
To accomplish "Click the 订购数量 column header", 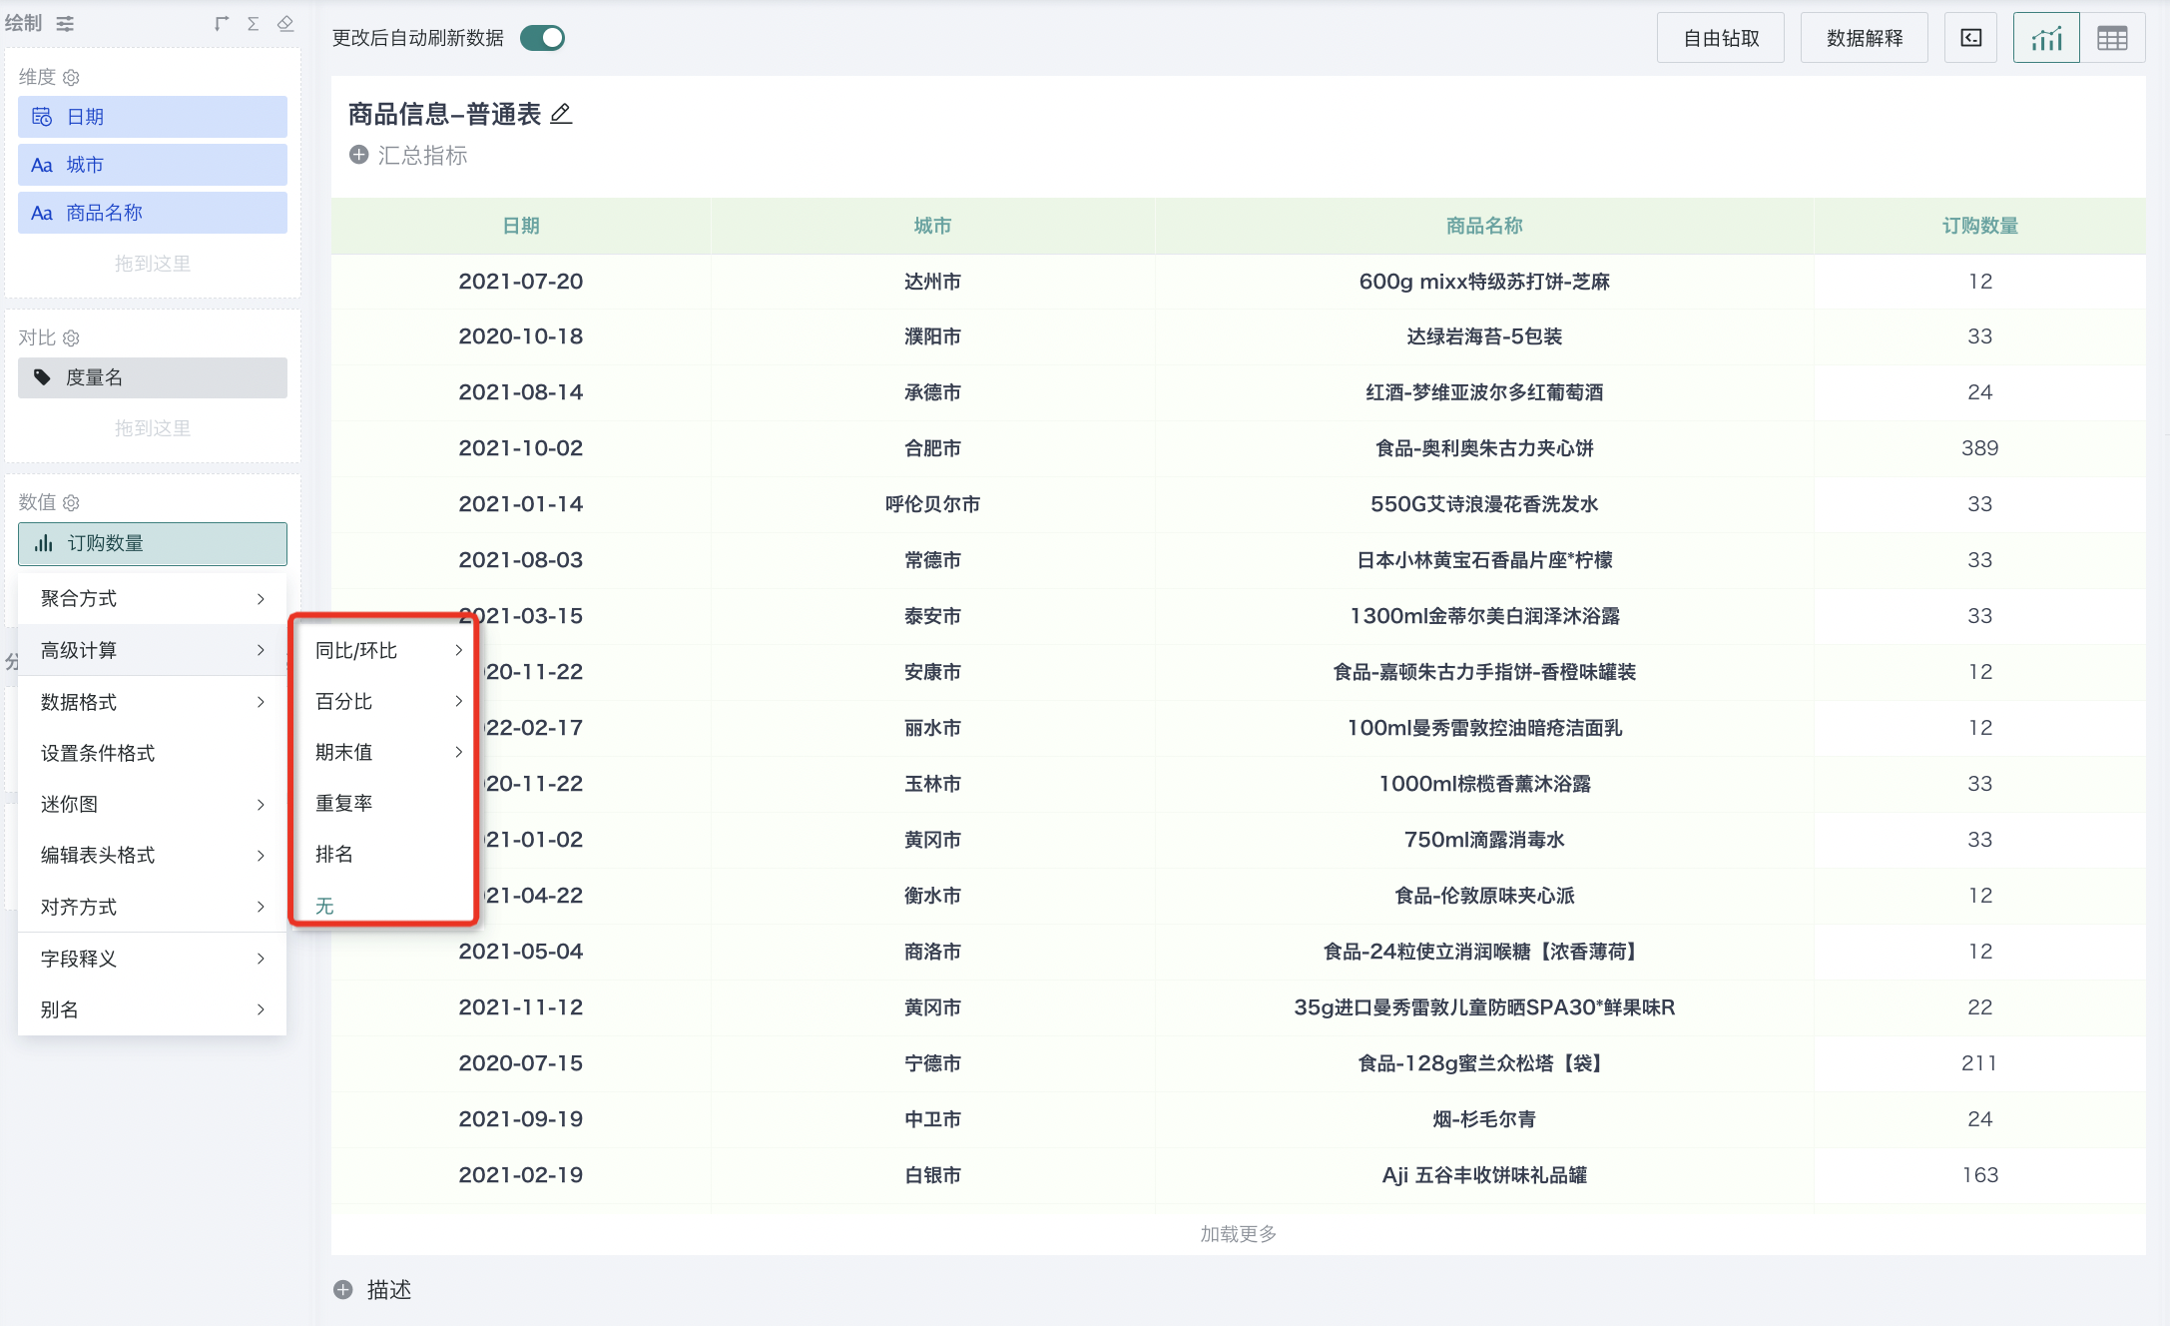I will 1979,226.
